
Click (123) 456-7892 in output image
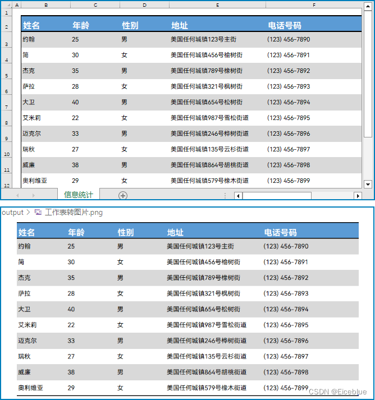(286, 278)
